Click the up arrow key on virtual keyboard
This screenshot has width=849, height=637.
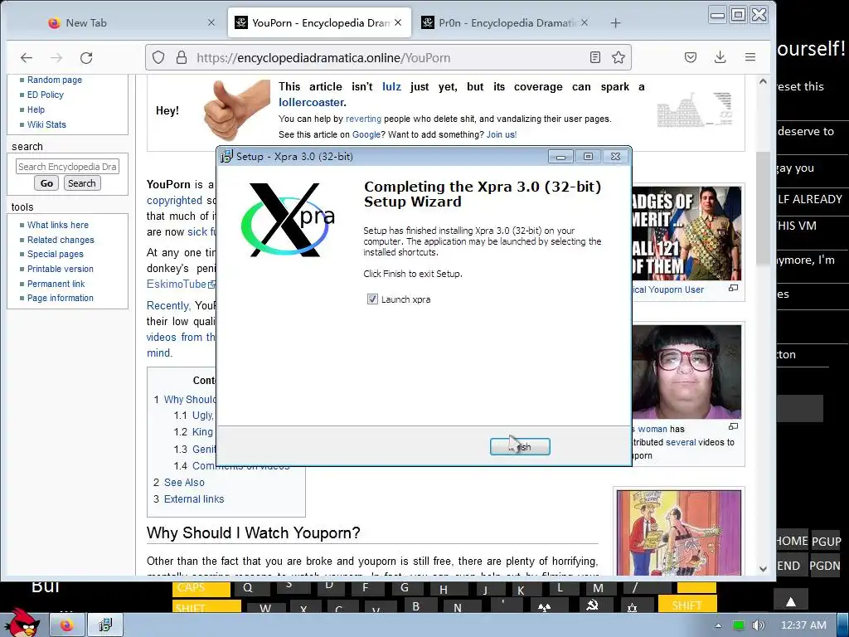pyautogui.click(x=790, y=601)
